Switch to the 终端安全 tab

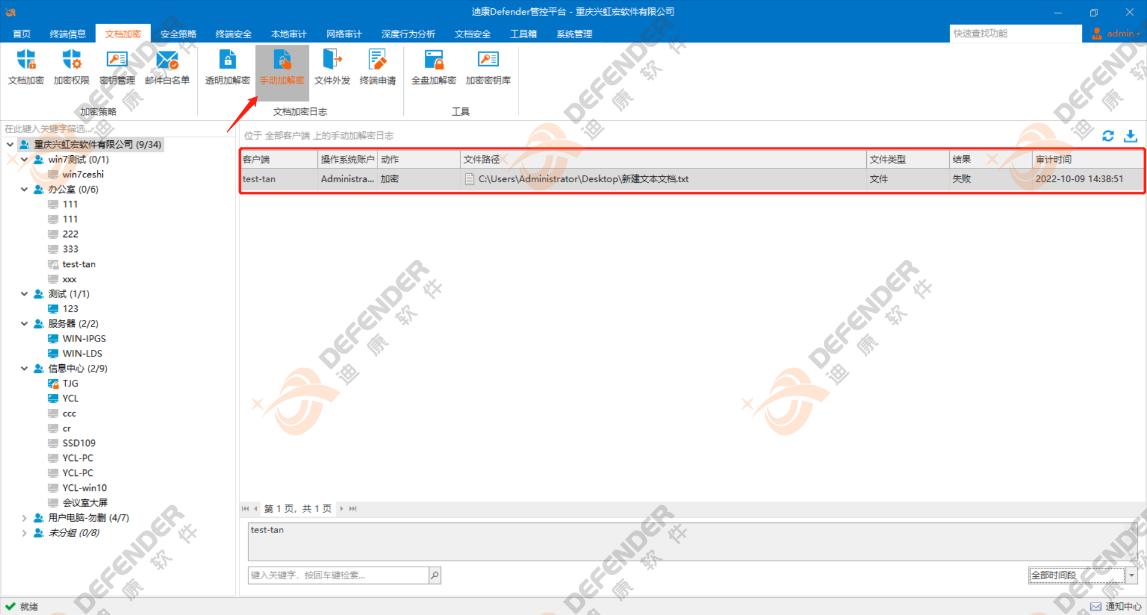(x=234, y=34)
